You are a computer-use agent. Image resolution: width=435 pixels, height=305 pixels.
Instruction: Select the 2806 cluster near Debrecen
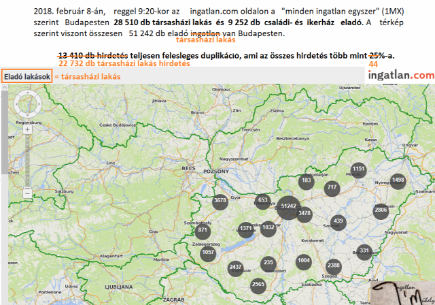pyautogui.click(x=381, y=211)
